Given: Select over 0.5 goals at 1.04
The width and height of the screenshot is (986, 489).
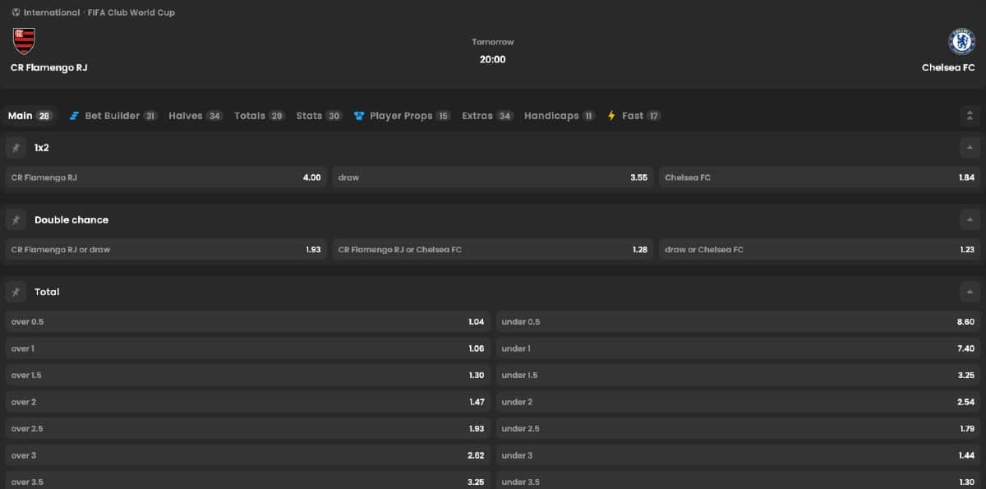Looking at the screenshot, I should pyautogui.click(x=248, y=322).
